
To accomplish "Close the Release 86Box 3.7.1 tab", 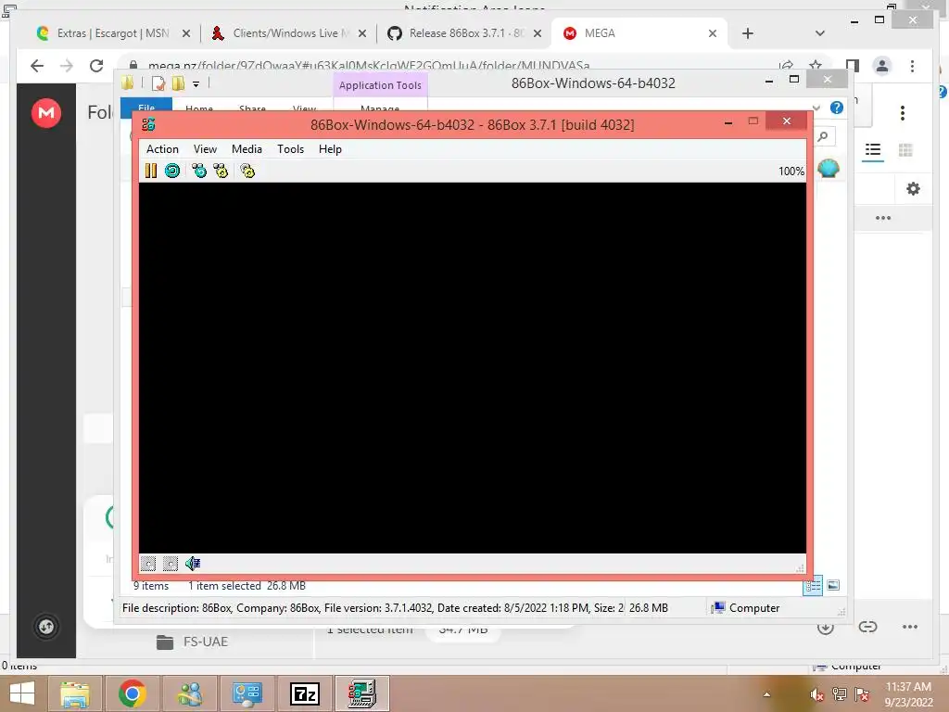I will point(537,34).
